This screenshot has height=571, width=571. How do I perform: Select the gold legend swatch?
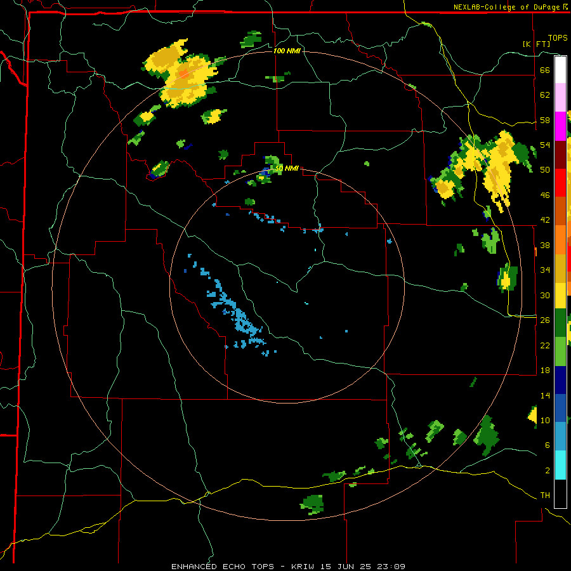tap(560, 268)
